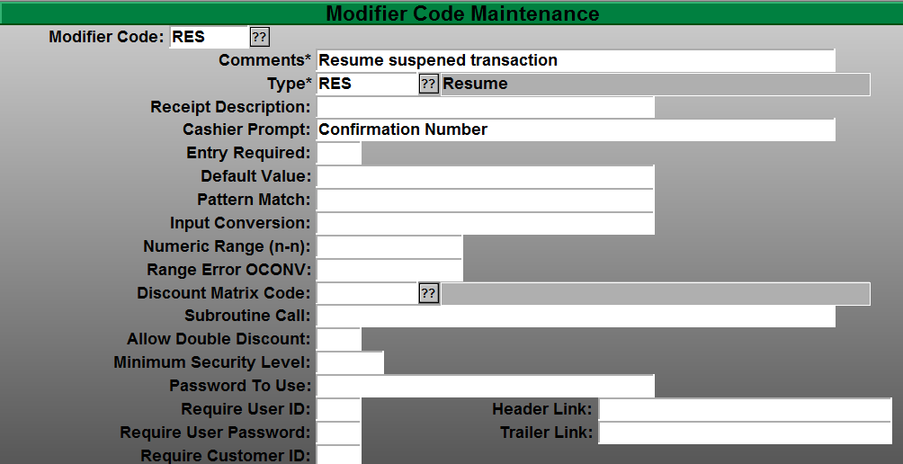Click the Trailer Link input field
Screen dimensions: 903x464
[x=745, y=433]
